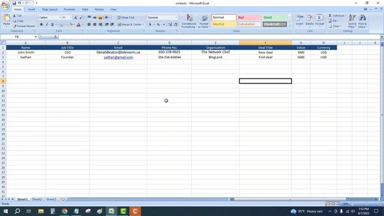Click the AutoSum icon
Viewport: 384px width, 216px height.
pyautogui.click(x=330, y=16)
